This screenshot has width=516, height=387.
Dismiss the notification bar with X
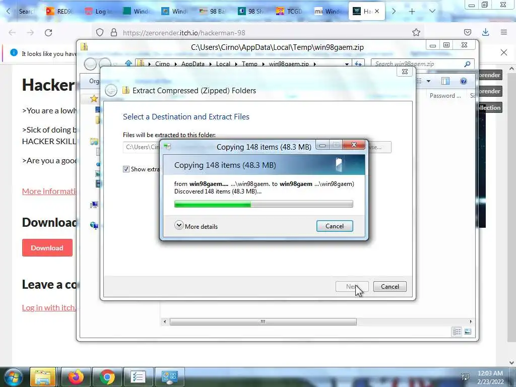[x=504, y=52]
